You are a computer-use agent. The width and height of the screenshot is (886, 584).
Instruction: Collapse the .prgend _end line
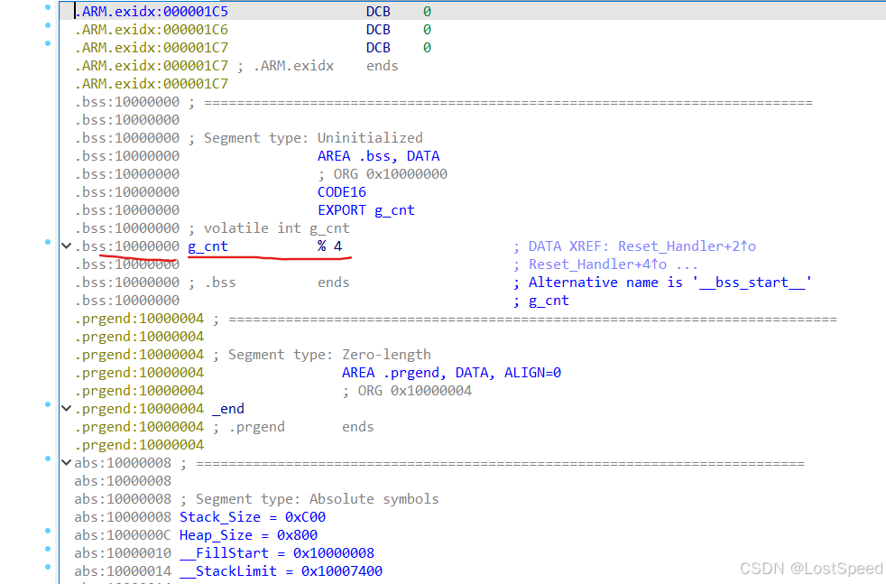coord(66,408)
